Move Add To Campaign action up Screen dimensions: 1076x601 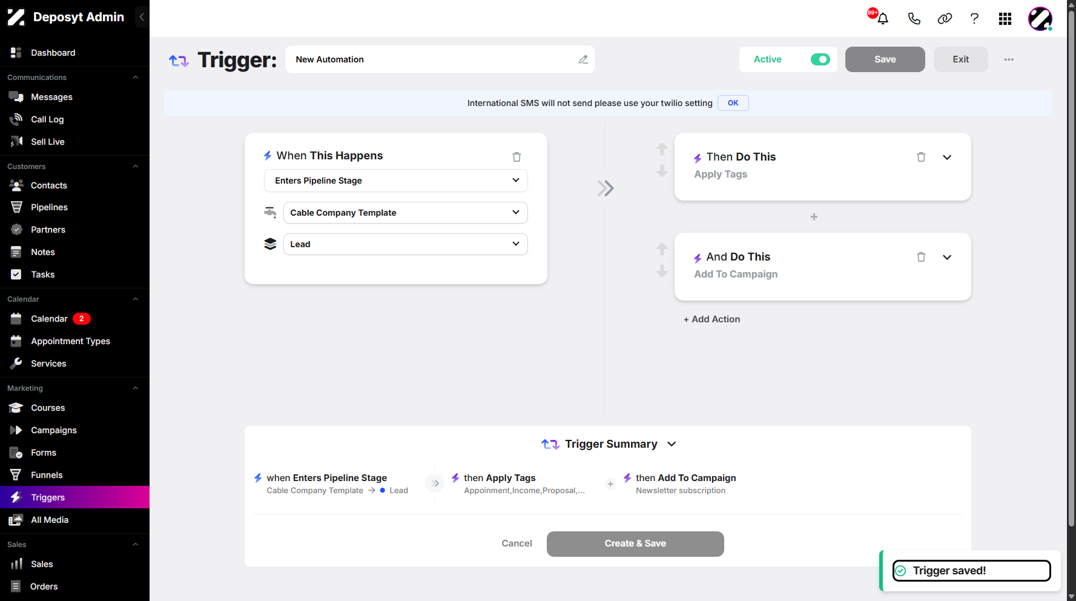click(x=662, y=249)
